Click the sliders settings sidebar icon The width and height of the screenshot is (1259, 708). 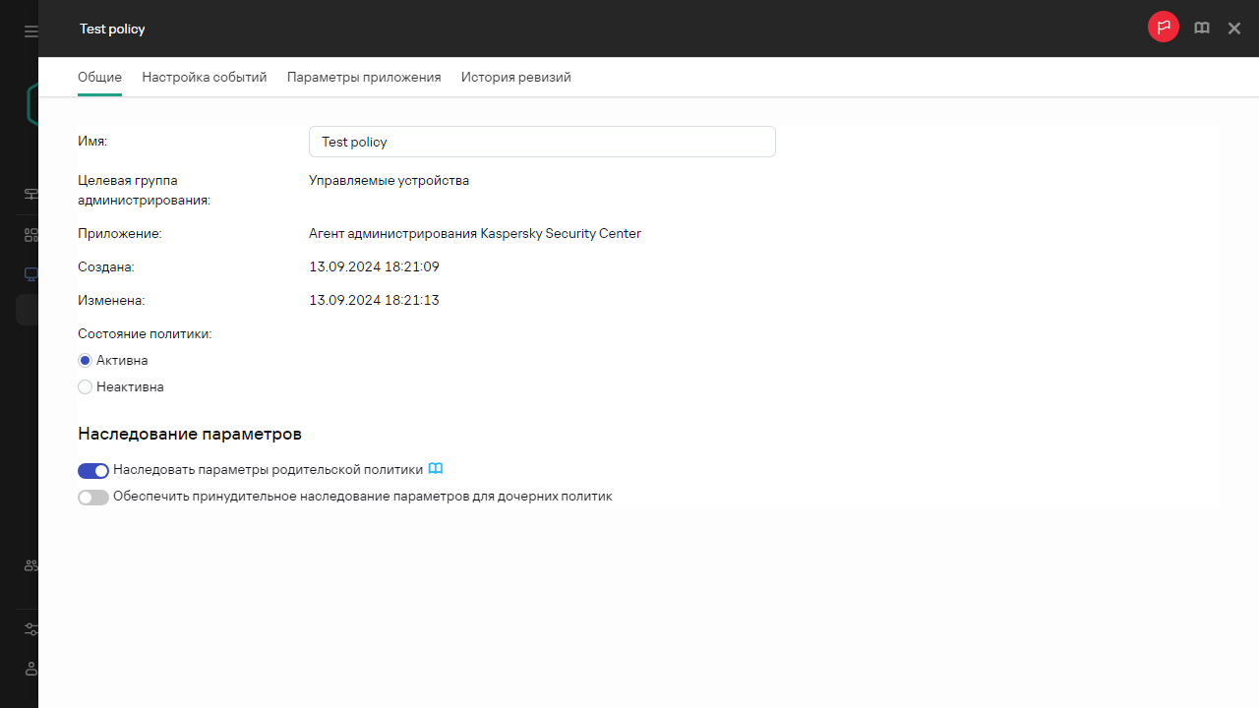[x=30, y=629]
